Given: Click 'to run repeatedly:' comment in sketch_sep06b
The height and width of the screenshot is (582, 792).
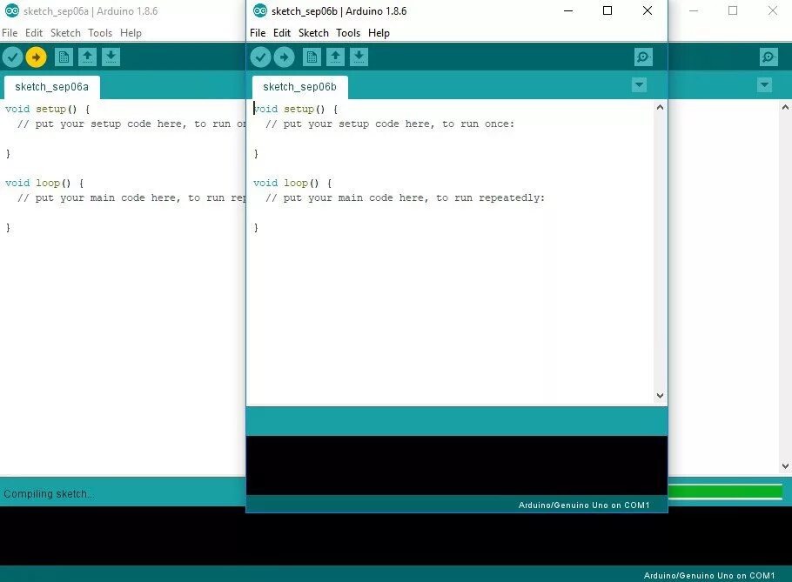Looking at the screenshot, I should pyautogui.click(x=491, y=197).
